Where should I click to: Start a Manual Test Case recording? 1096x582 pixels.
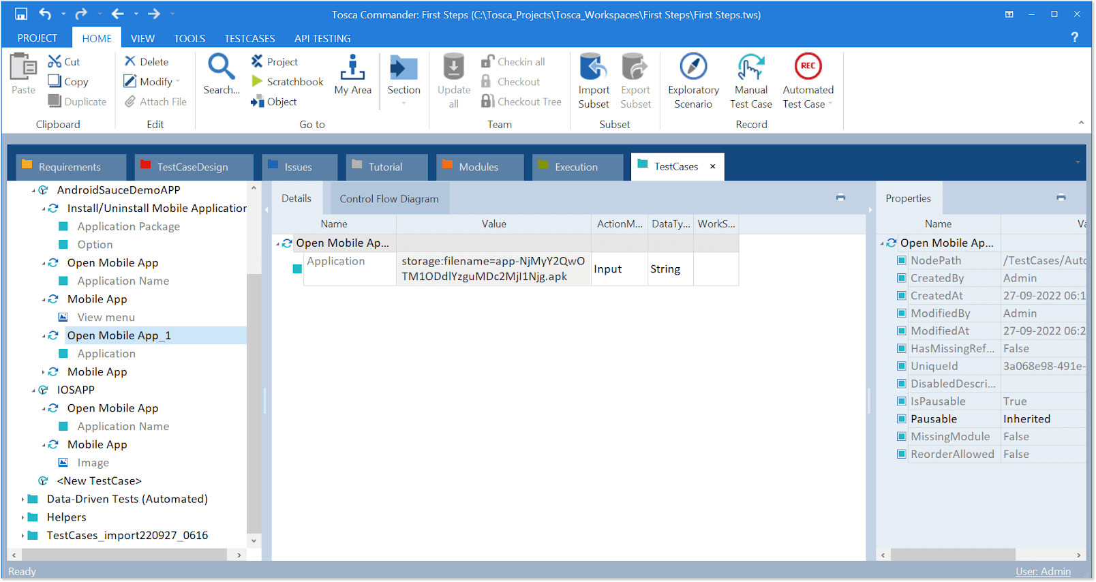click(750, 67)
